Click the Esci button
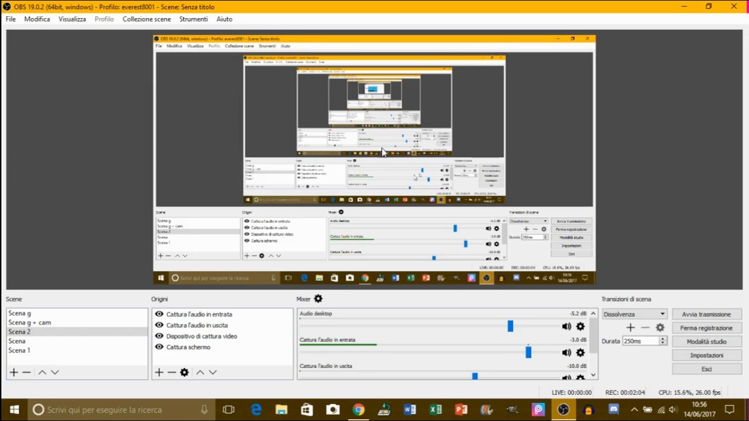The image size is (749, 421). pyautogui.click(x=706, y=369)
